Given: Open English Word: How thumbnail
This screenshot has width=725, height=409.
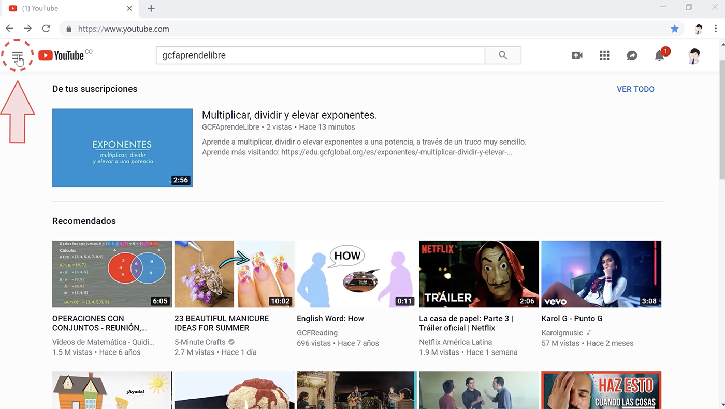Looking at the screenshot, I should click(x=357, y=274).
